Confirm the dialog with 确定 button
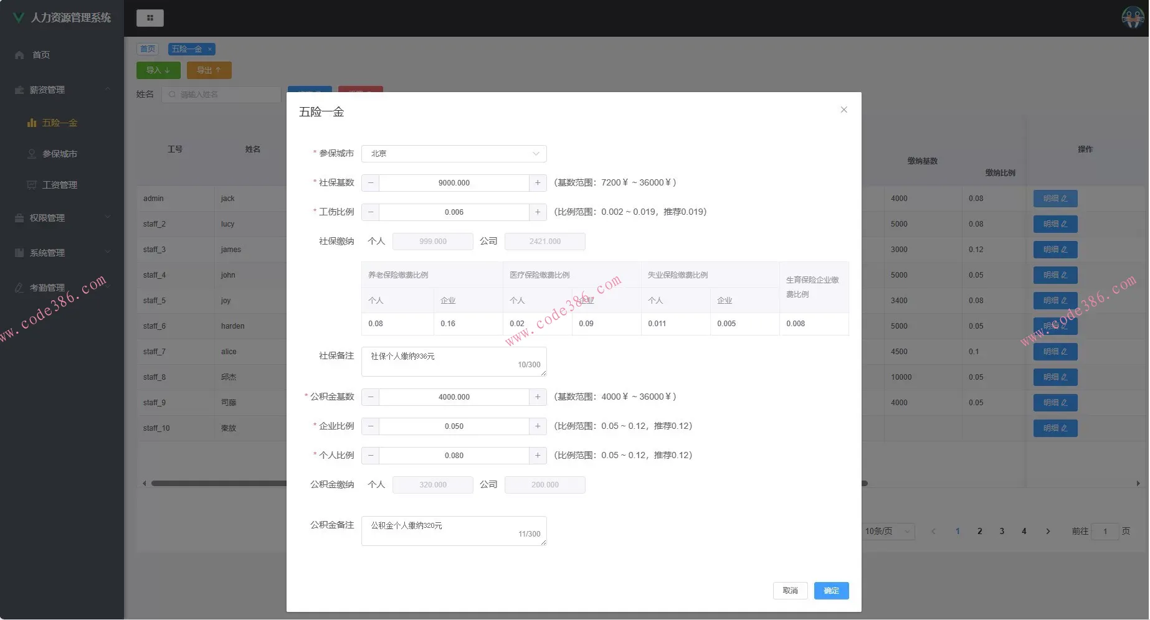 (x=831, y=590)
